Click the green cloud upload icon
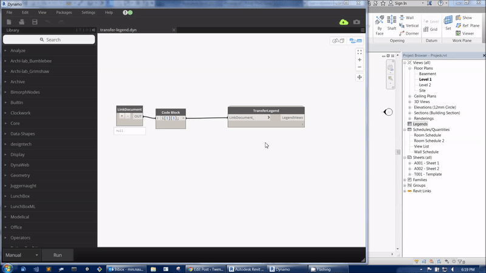This screenshot has height=273, width=486. point(344,22)
